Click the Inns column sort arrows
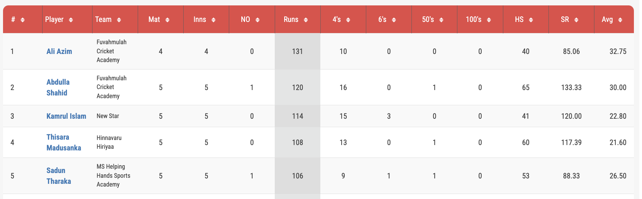The height and width of the screenshot is (199, 642). [x=213, y=20]
